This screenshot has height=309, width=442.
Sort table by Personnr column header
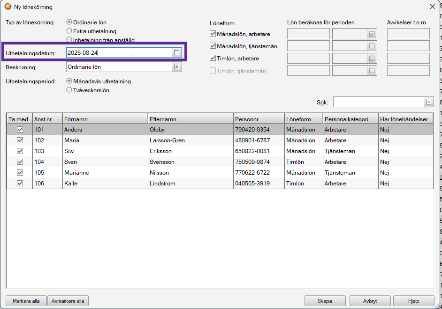click(x=259, y=119)
